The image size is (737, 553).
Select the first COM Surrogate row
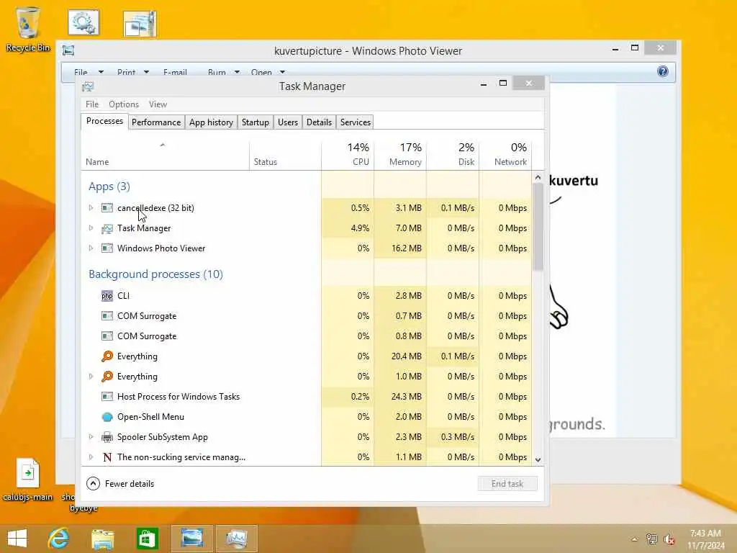pyautogui.click(x=307, y=316)
